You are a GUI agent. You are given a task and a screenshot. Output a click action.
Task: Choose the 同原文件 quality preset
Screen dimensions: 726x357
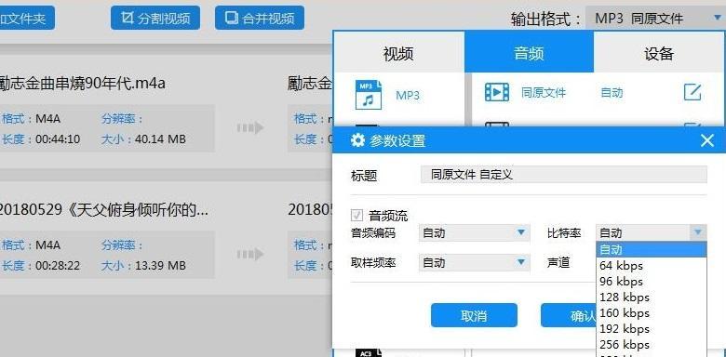(x=544, y=92)
